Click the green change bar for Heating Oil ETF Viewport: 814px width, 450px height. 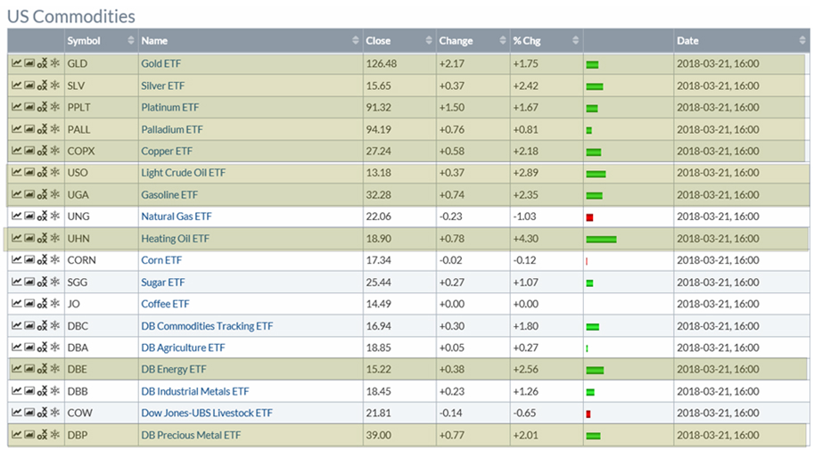(601, 239)
